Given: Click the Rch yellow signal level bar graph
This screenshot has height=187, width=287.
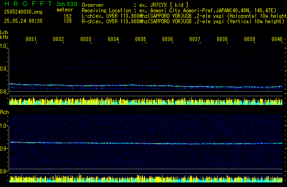Looking at the screenshot, I should click(146, 178).
